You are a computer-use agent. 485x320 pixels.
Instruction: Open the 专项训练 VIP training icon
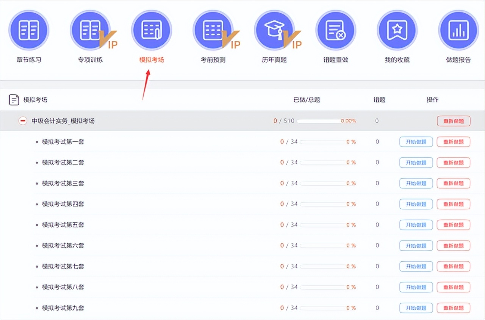click(90, 30)
